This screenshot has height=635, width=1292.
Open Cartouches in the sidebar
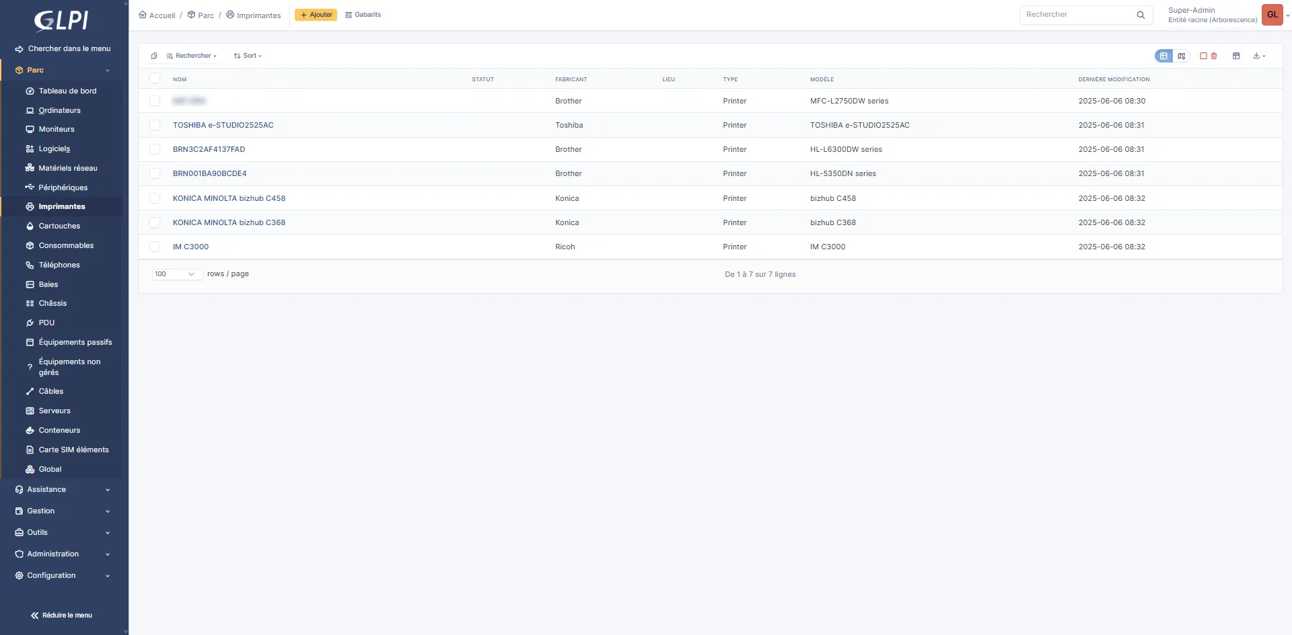(59, 226)
